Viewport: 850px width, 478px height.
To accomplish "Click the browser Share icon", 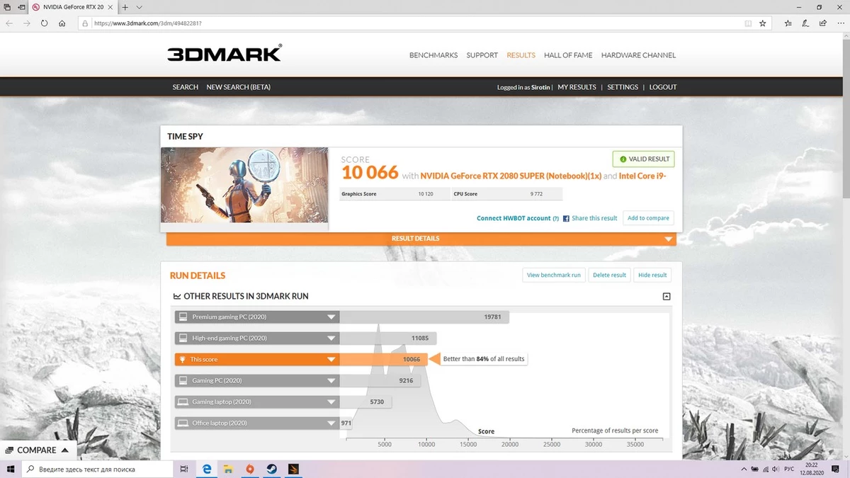I will [x=822, y=23].
